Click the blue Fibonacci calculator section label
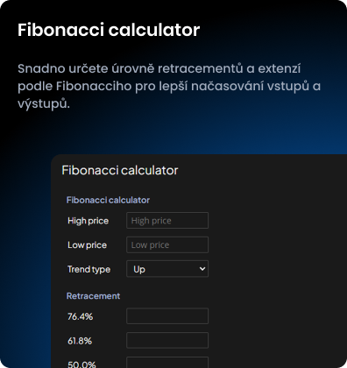 pyautogui.click(x=108, y=200)
